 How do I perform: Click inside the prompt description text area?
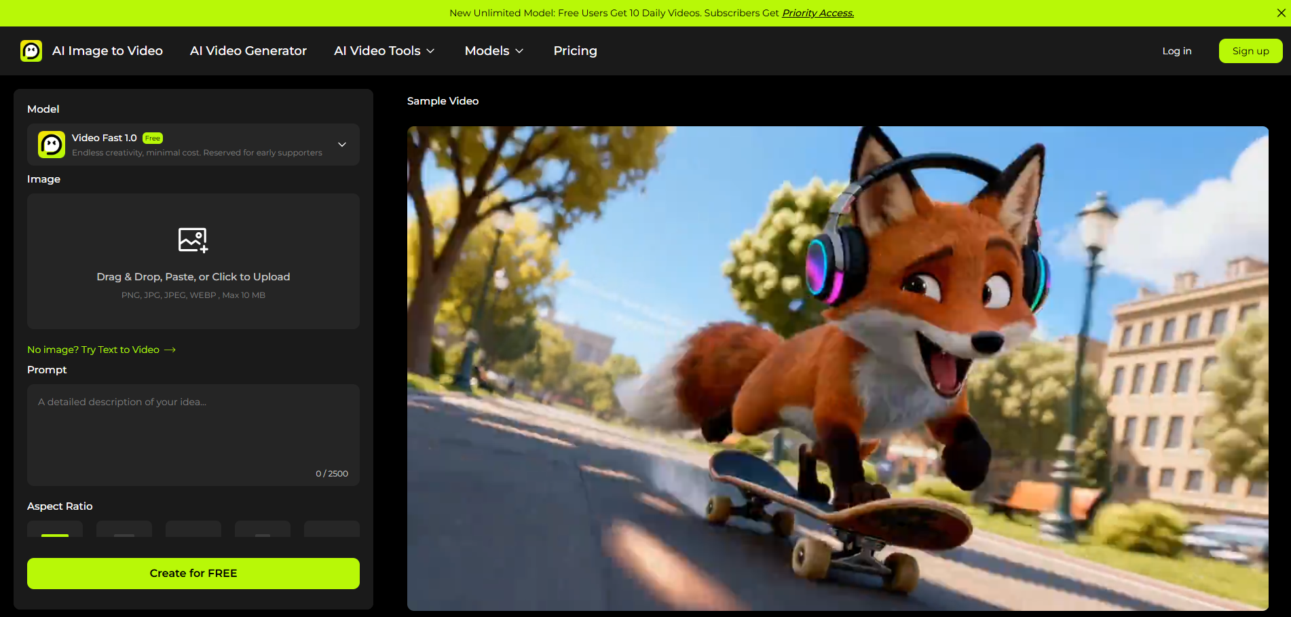[x=193, y=428]
